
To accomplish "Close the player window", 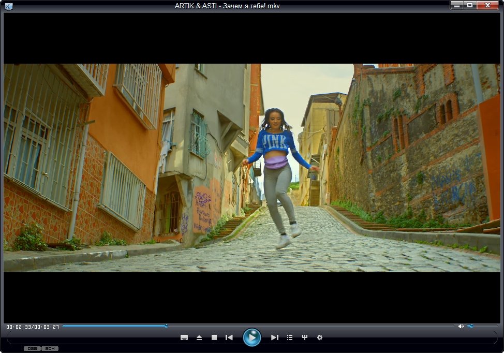I will (487, 6).
